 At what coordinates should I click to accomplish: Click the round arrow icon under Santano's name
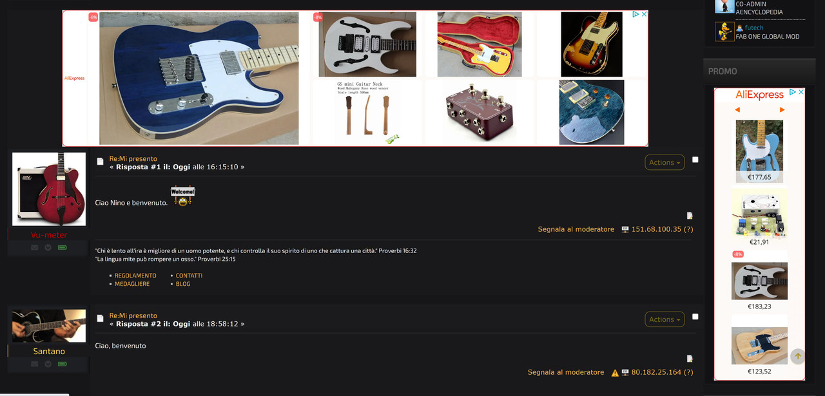[48, 364]
